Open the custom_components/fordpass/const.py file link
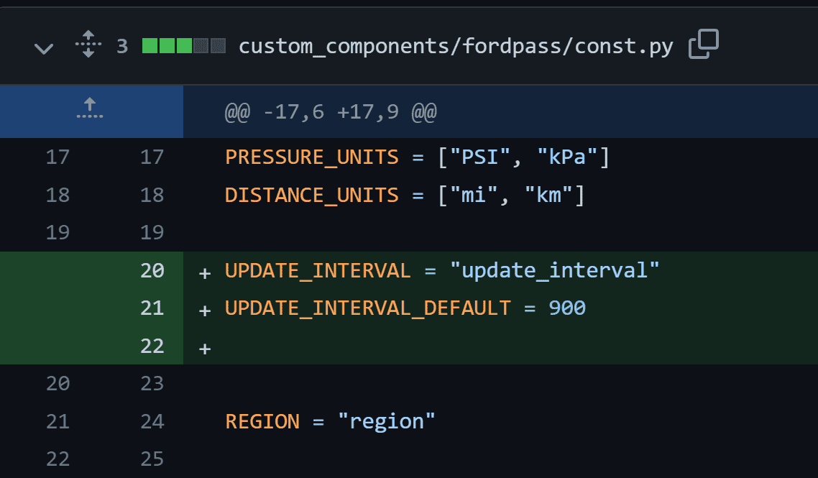818x478 pixels. pyautogui.click(x=456, y=46)
